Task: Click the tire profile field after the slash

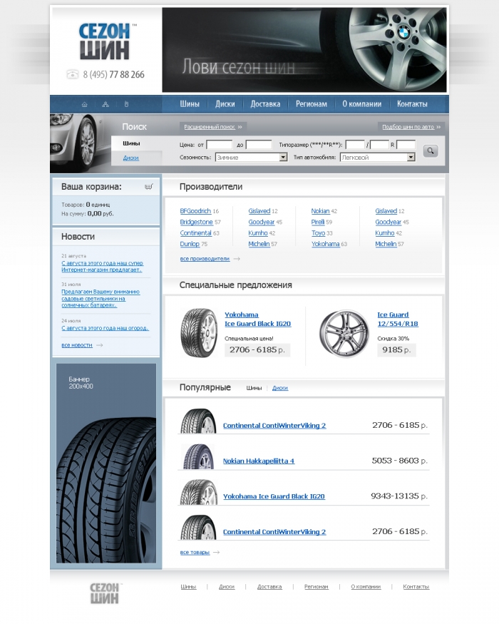Action: 380,145
